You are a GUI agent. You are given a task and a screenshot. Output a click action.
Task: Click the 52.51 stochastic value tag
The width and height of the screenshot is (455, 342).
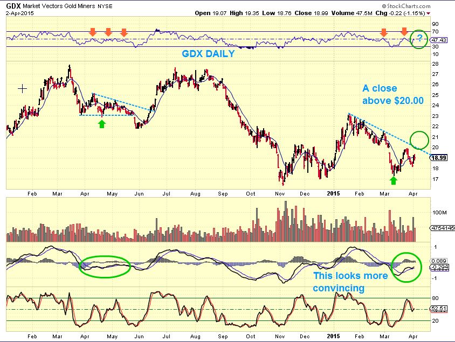click(x=439, y=309)
